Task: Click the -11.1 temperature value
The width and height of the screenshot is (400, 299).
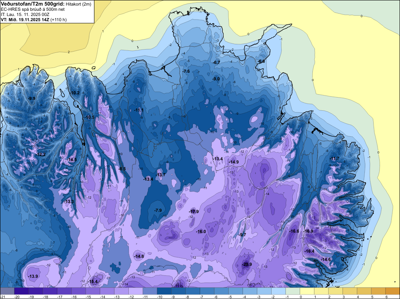Action: (139, 110)
